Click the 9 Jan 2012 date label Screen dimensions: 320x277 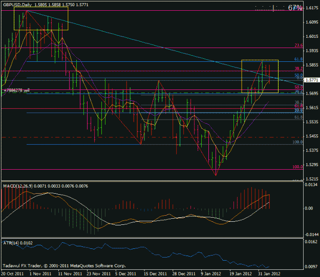click(x=211, y=274)
